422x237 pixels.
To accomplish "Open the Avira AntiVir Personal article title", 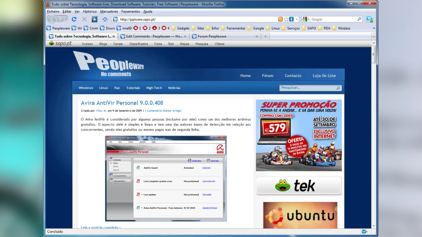I will (122, 103).
